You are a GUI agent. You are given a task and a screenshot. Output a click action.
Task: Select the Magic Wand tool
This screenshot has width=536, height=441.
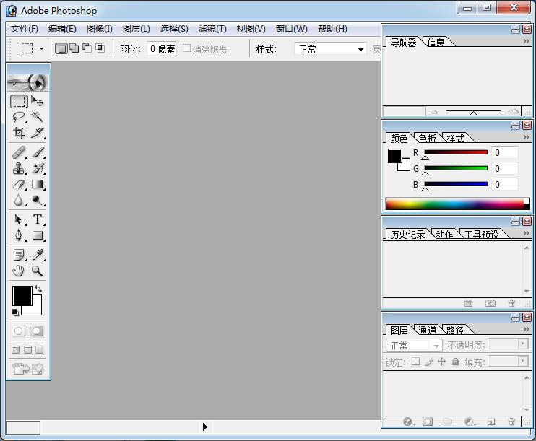coord(38,117)
